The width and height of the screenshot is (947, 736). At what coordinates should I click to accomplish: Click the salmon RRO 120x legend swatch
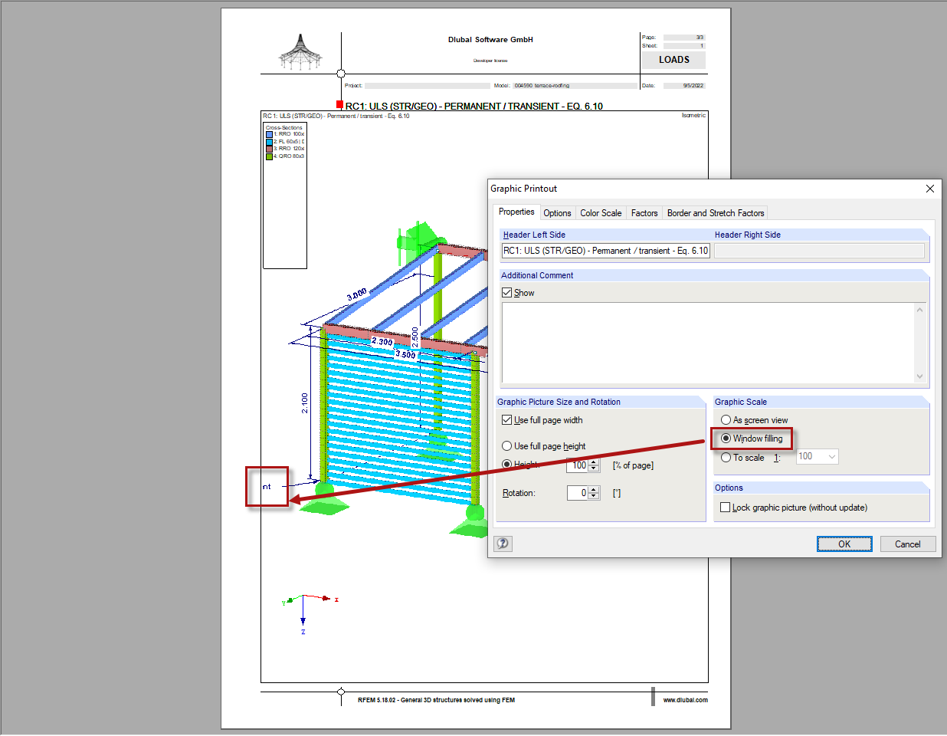pyautogui.click(x=269, y=149)
